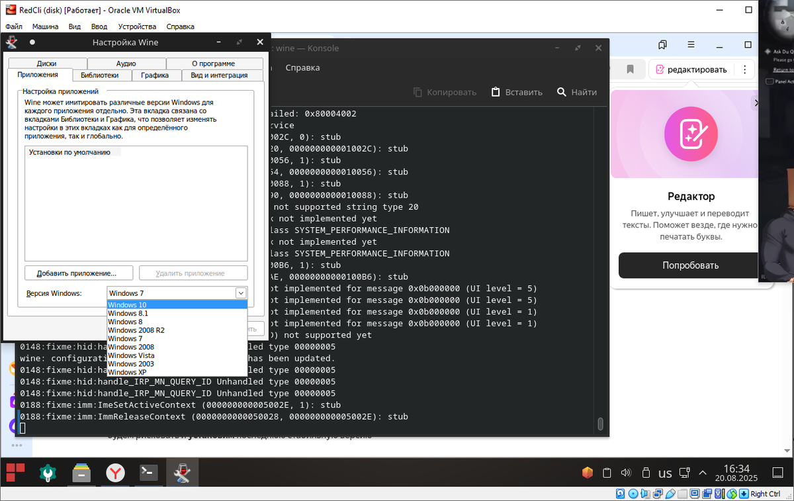Open the Машина menu in VirtualBox

pyautogui.click(x=45, y=26)
